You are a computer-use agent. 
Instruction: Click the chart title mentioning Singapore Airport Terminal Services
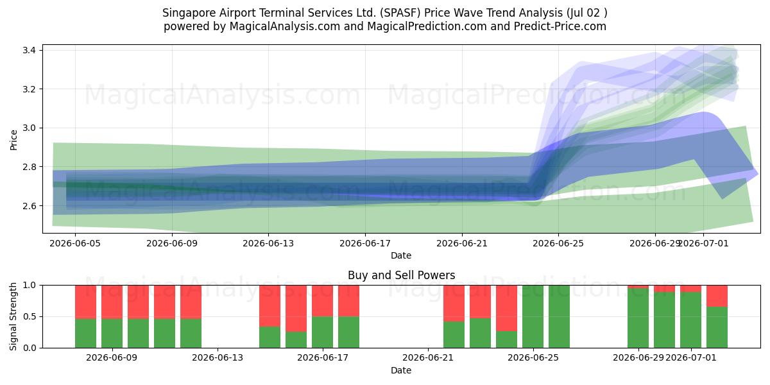(x=385, y=13)
